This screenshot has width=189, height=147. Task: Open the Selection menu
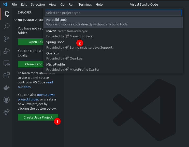coord(38,5)
